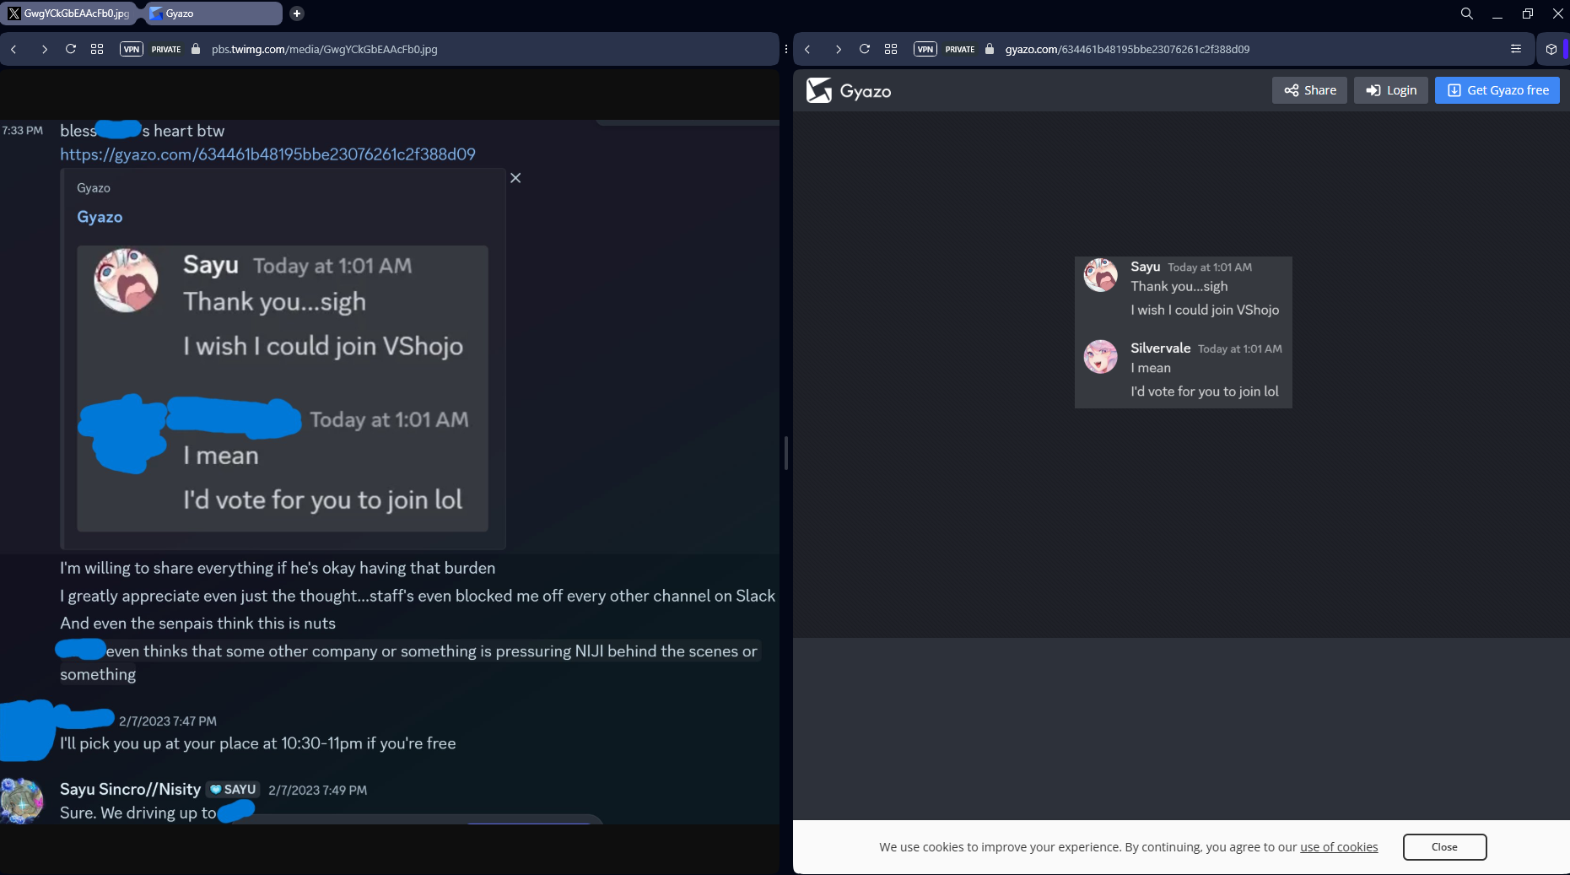Click the lock icon beside gyazo.com address
The width and height of the screenshot is (1570, 875).
(x=990, y=49)
